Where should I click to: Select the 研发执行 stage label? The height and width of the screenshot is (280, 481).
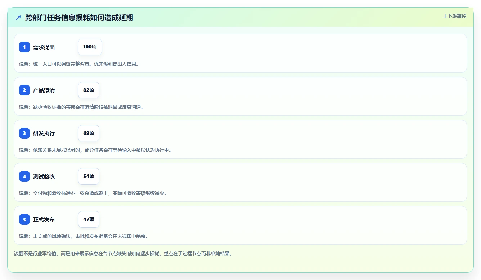(44, 133)
